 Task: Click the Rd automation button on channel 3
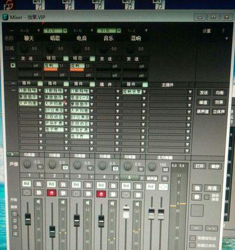(x=76, y=184)
